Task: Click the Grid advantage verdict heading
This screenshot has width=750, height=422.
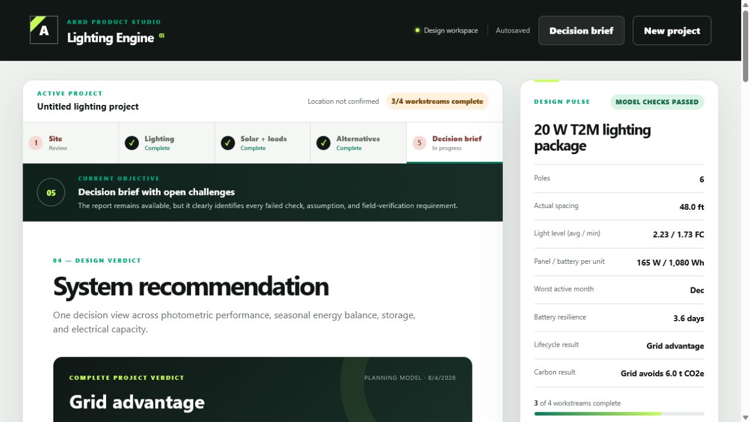Action: pos(137,402)
